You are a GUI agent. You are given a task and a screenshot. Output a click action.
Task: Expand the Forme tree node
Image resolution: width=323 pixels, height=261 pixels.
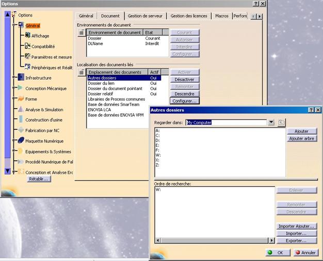[x=14, y=99]
